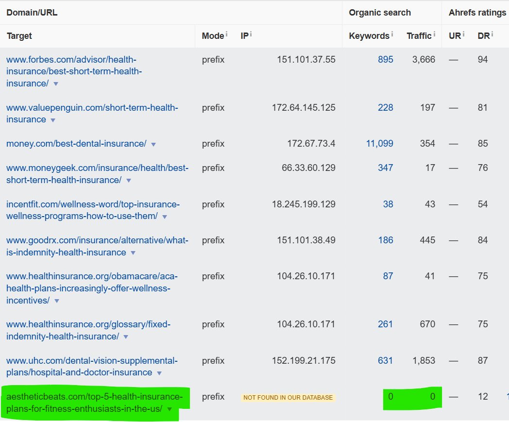Select IP address 172.67.73.4
This screenshot has width=509, height=422.
(311, 143)
